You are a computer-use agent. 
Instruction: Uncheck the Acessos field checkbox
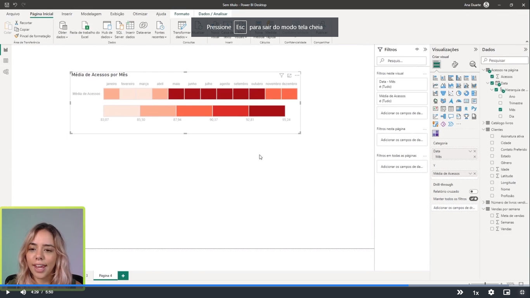[492, 76]
